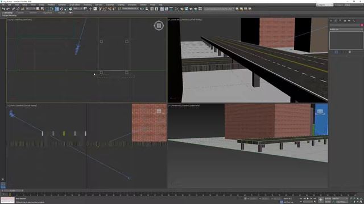The width and height of the screenshot is (364, 204).
Task: Select the Select and Link tool
Action: tap(13, 9)
